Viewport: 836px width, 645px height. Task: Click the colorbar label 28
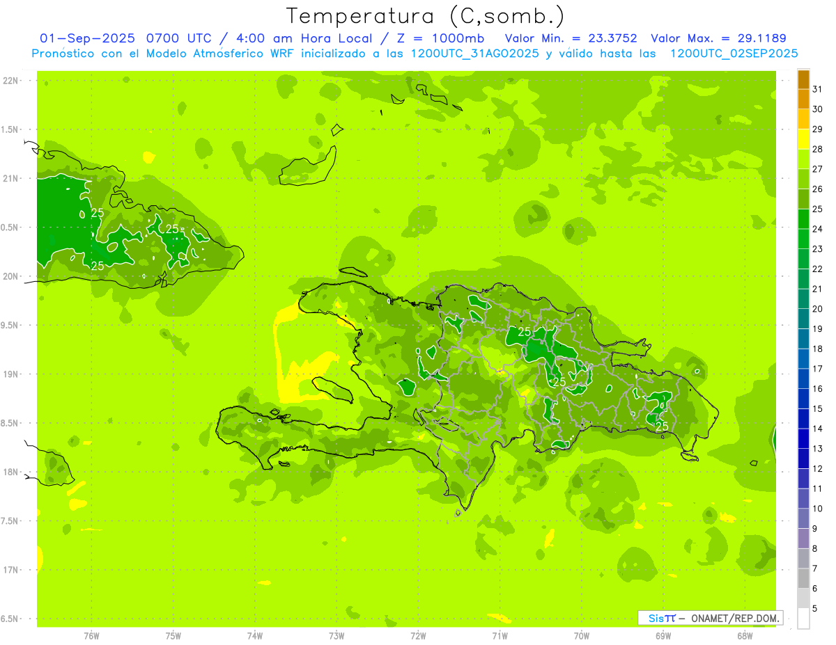tap(818, 149)
